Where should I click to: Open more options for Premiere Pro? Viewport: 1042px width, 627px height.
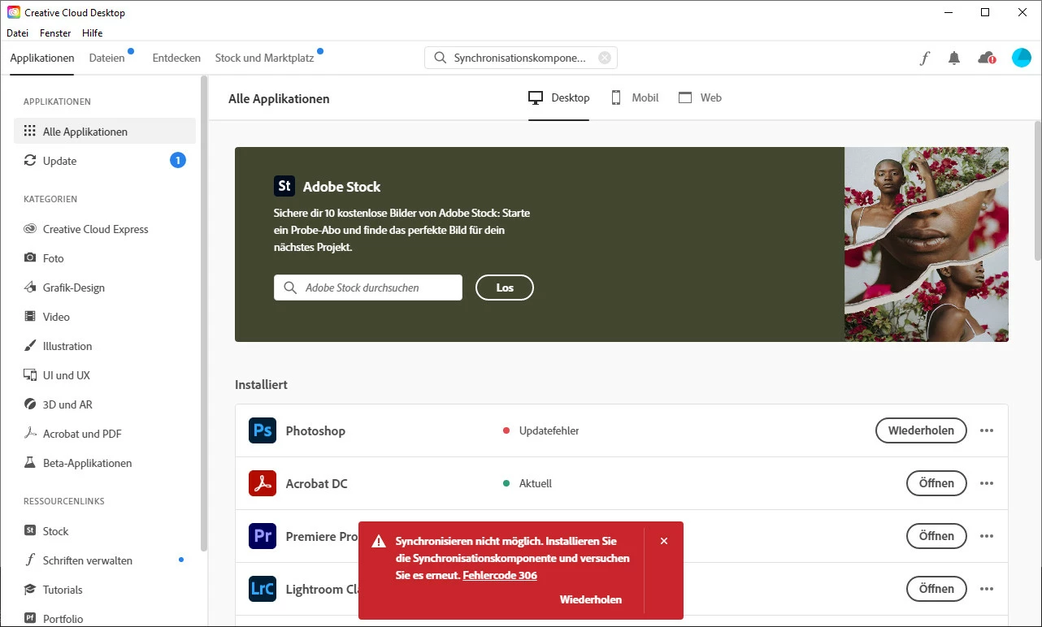(987, 536)
